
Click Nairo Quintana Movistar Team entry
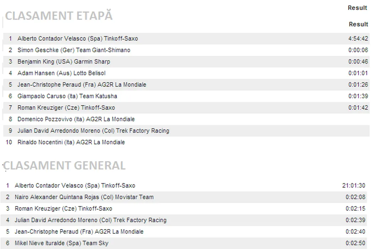(x=84, y=197)
